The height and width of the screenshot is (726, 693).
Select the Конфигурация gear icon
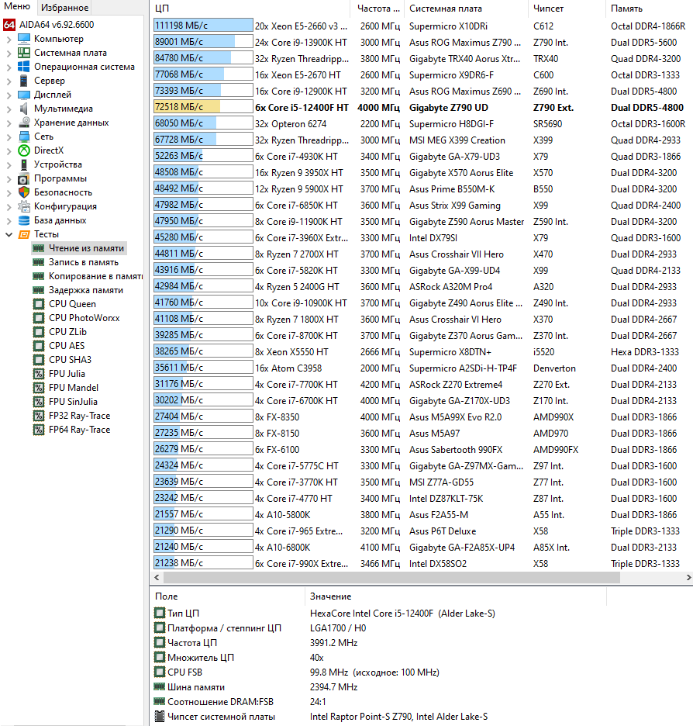tap(24, 206)
